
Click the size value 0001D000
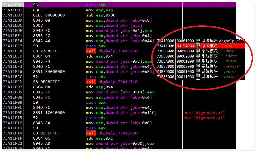[x=185, y=51]
